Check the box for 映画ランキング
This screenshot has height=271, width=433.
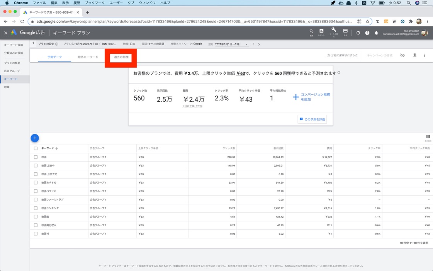pos(36,208)
